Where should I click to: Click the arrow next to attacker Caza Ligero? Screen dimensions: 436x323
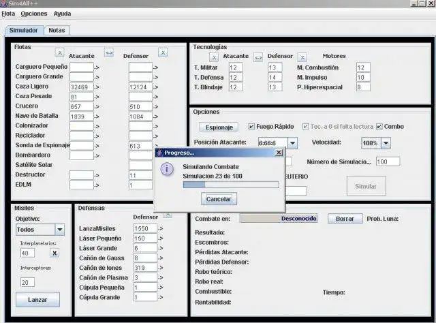coord(97,87)
